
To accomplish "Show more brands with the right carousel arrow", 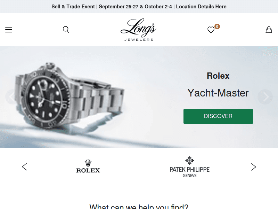I will tap(254, 167).
